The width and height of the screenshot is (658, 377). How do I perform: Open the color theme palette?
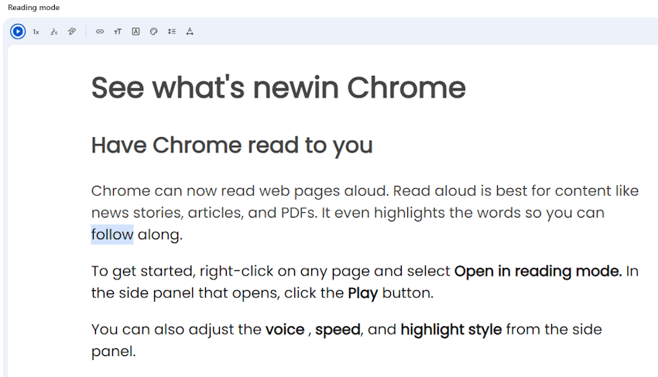click(153, 32)
